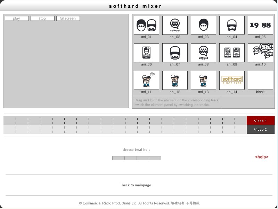The height and width of the screenshot is (209, 278).
Task: Select ani_07 large cap face icon
Action: coord(175,53)
